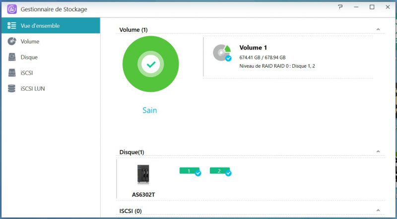Click the Sain status label
The width and height of the screenshot is (397, 219).
150,110
